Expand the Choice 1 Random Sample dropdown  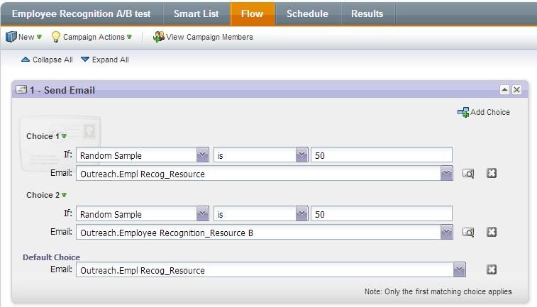[x=202, y=155]
